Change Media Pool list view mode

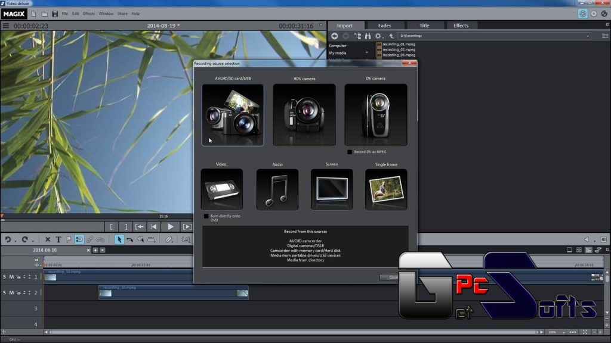605,36
